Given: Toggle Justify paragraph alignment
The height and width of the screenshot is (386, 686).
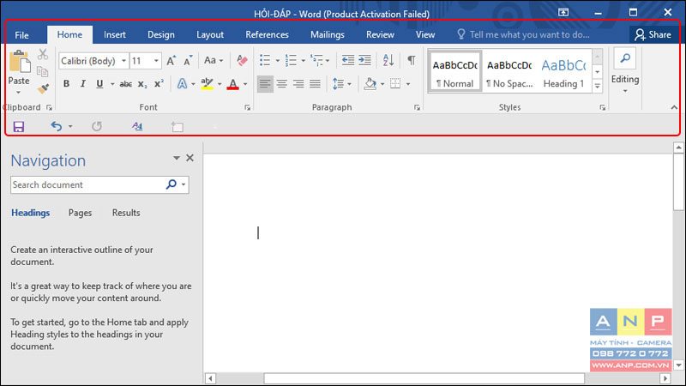Looking at the screenshot, I should click(315, 83).
